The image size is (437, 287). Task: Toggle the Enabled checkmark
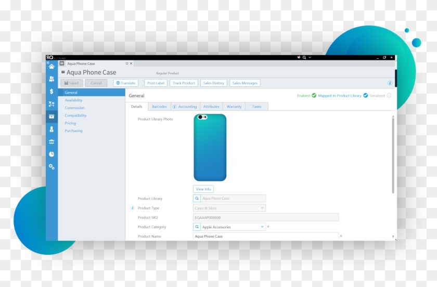point(314,96)
